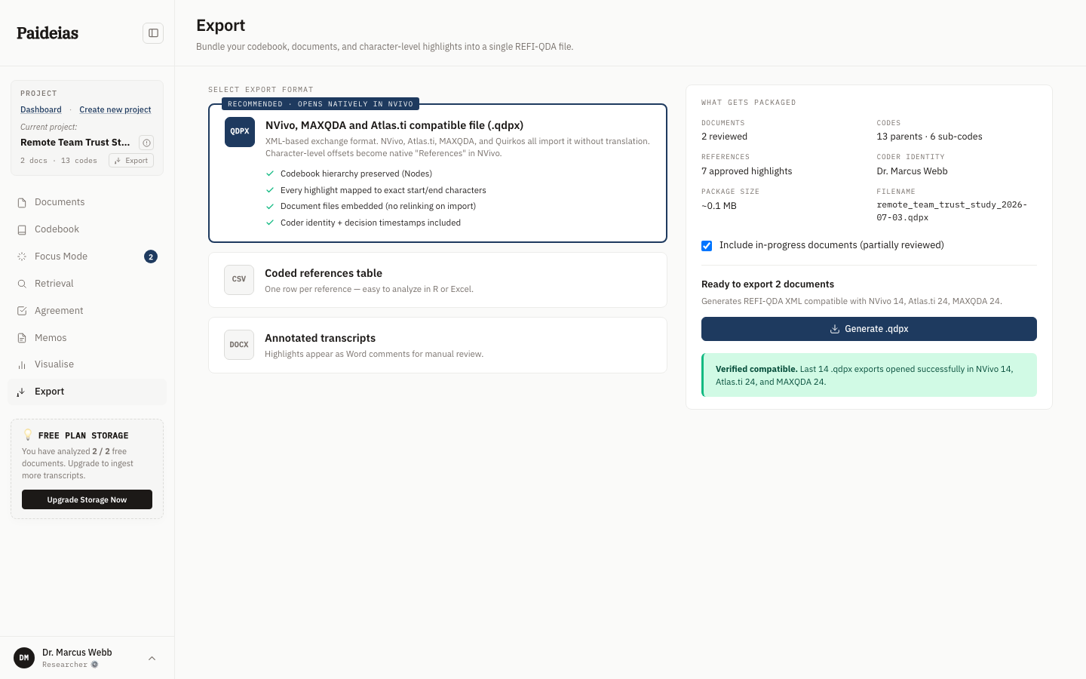This screenshot has width=1086, height=679.
Task: Follow the Dashboard link
Action: pyautogui.click(x=41, y=110)
